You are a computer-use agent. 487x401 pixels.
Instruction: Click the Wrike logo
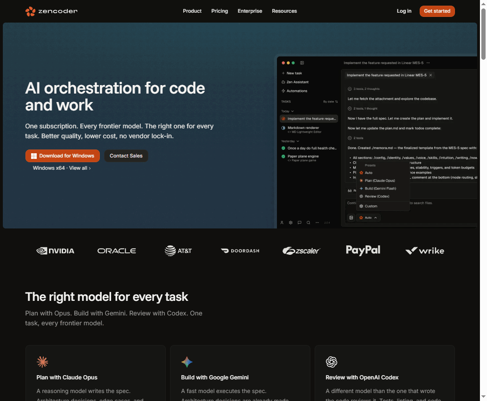click(424, 251)
